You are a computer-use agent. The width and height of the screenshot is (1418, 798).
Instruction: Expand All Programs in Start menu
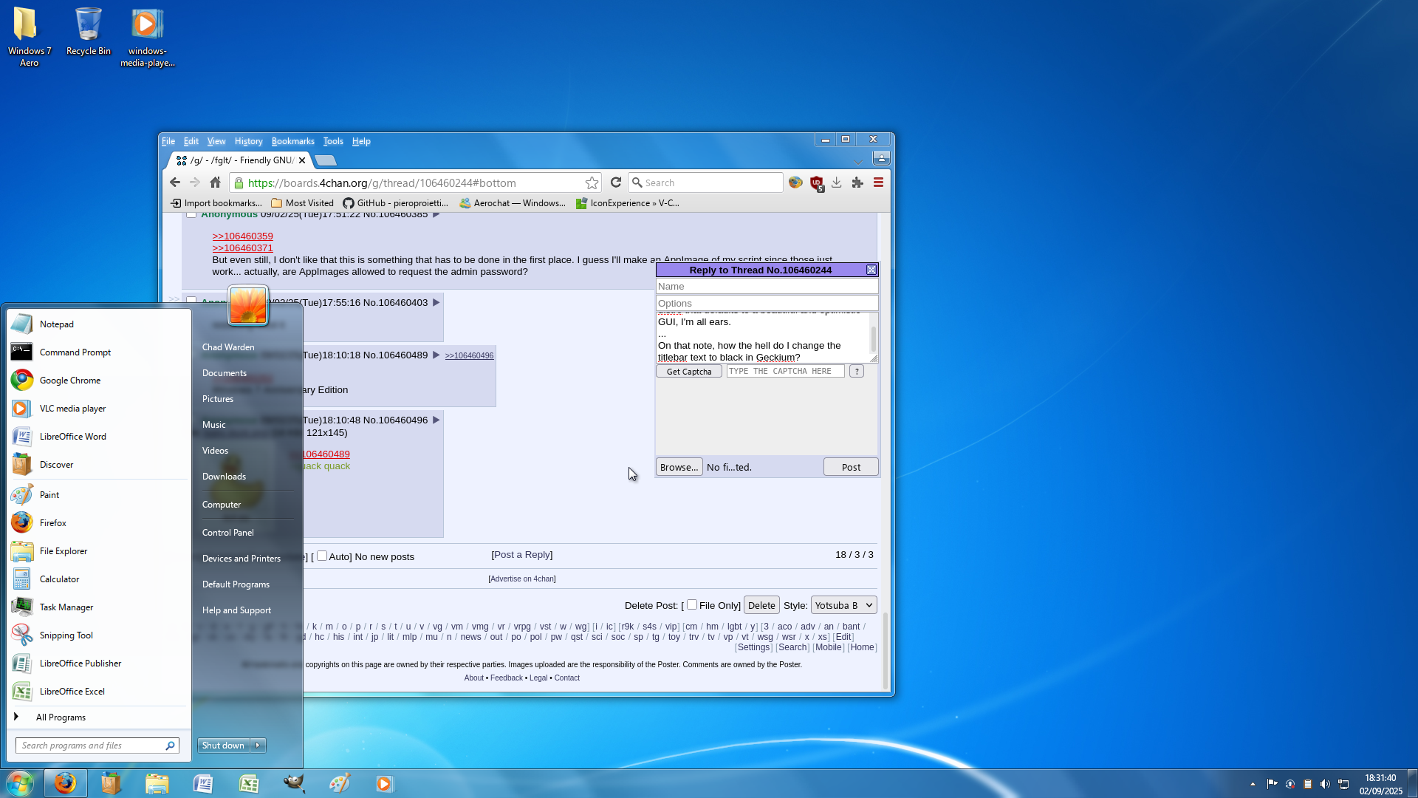click(x=61, y=717)
